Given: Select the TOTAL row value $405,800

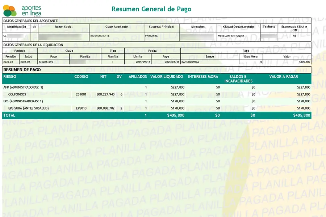Looking at the screenshot, I should pos(302,115).
